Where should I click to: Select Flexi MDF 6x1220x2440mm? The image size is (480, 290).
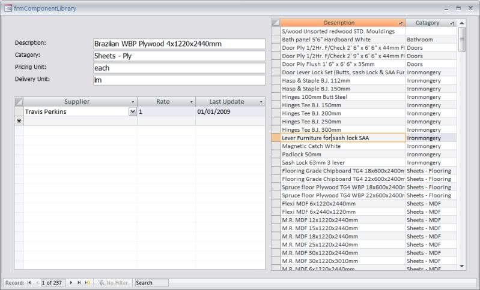(x=342, y=204)
